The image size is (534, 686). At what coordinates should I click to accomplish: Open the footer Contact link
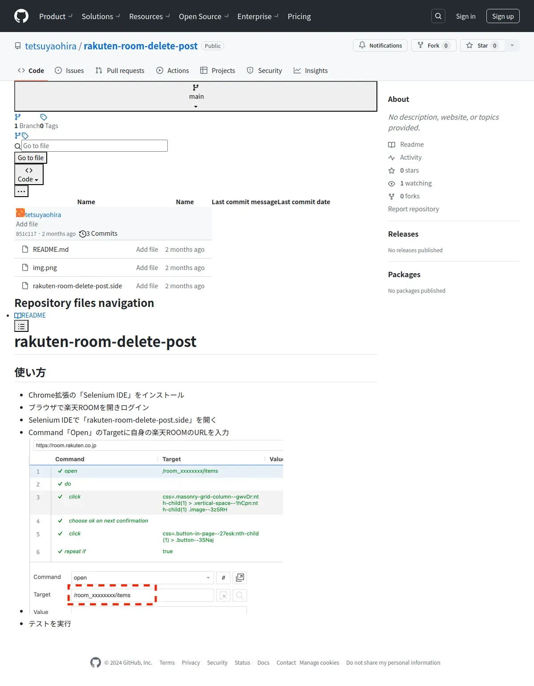click(286, 662)
